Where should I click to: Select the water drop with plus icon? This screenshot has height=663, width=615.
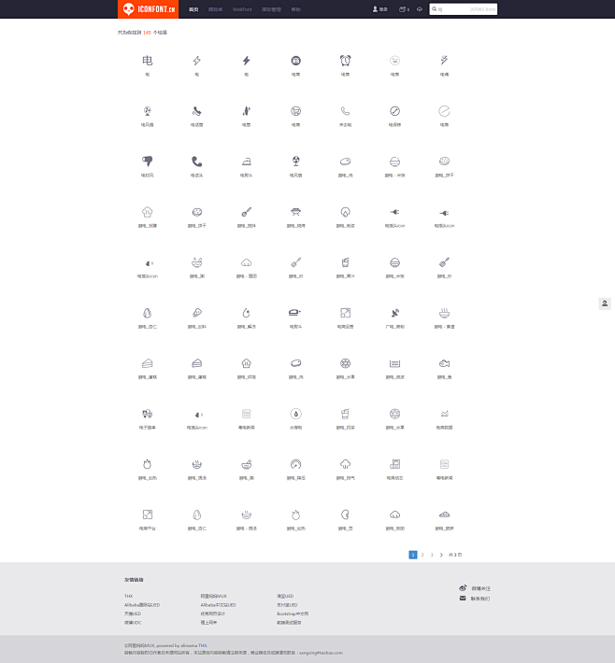click(247, 313)
